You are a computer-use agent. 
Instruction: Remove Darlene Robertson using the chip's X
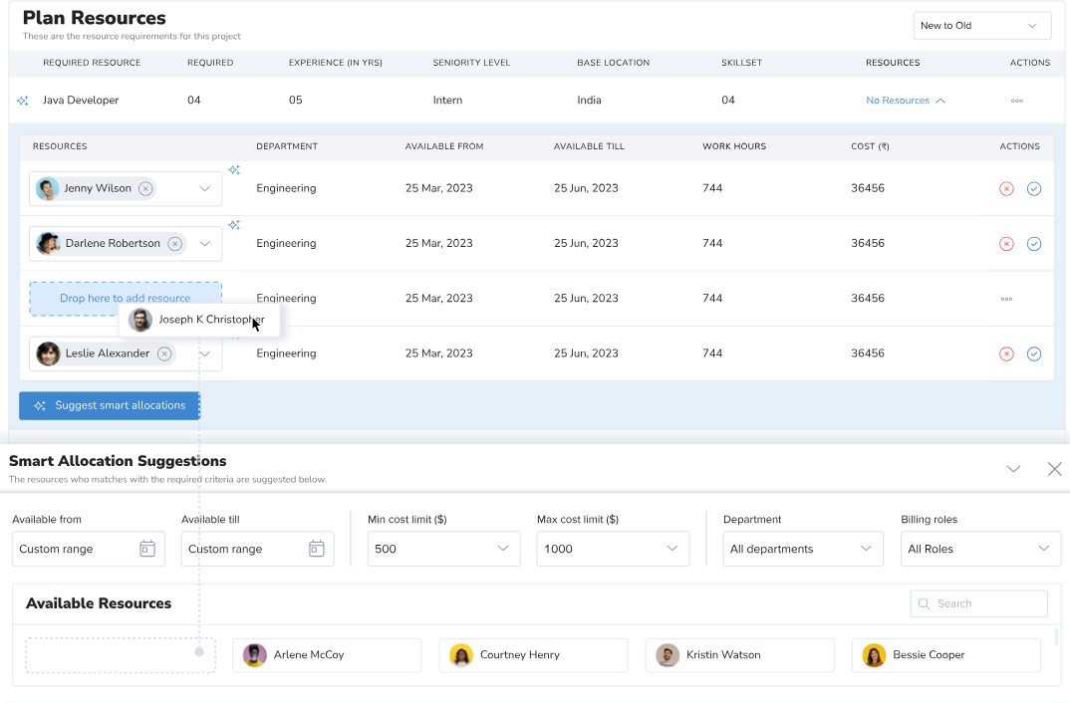click(x=173, y=243)
